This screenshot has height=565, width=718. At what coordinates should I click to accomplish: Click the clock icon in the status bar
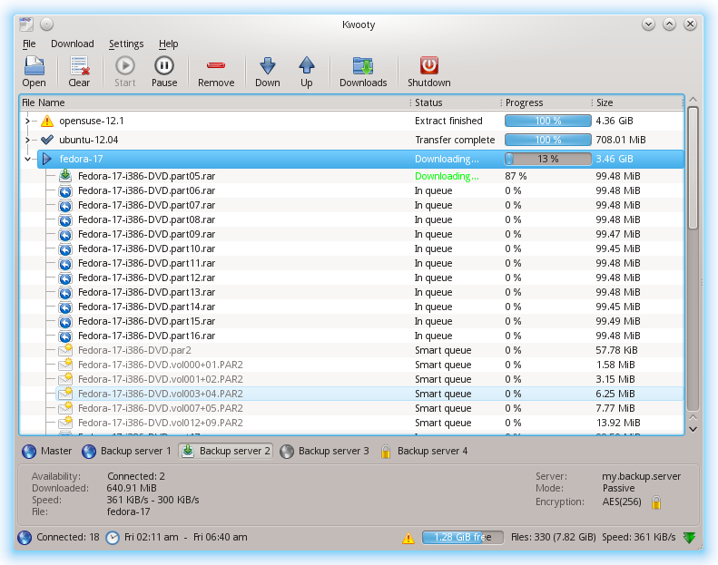113,538
